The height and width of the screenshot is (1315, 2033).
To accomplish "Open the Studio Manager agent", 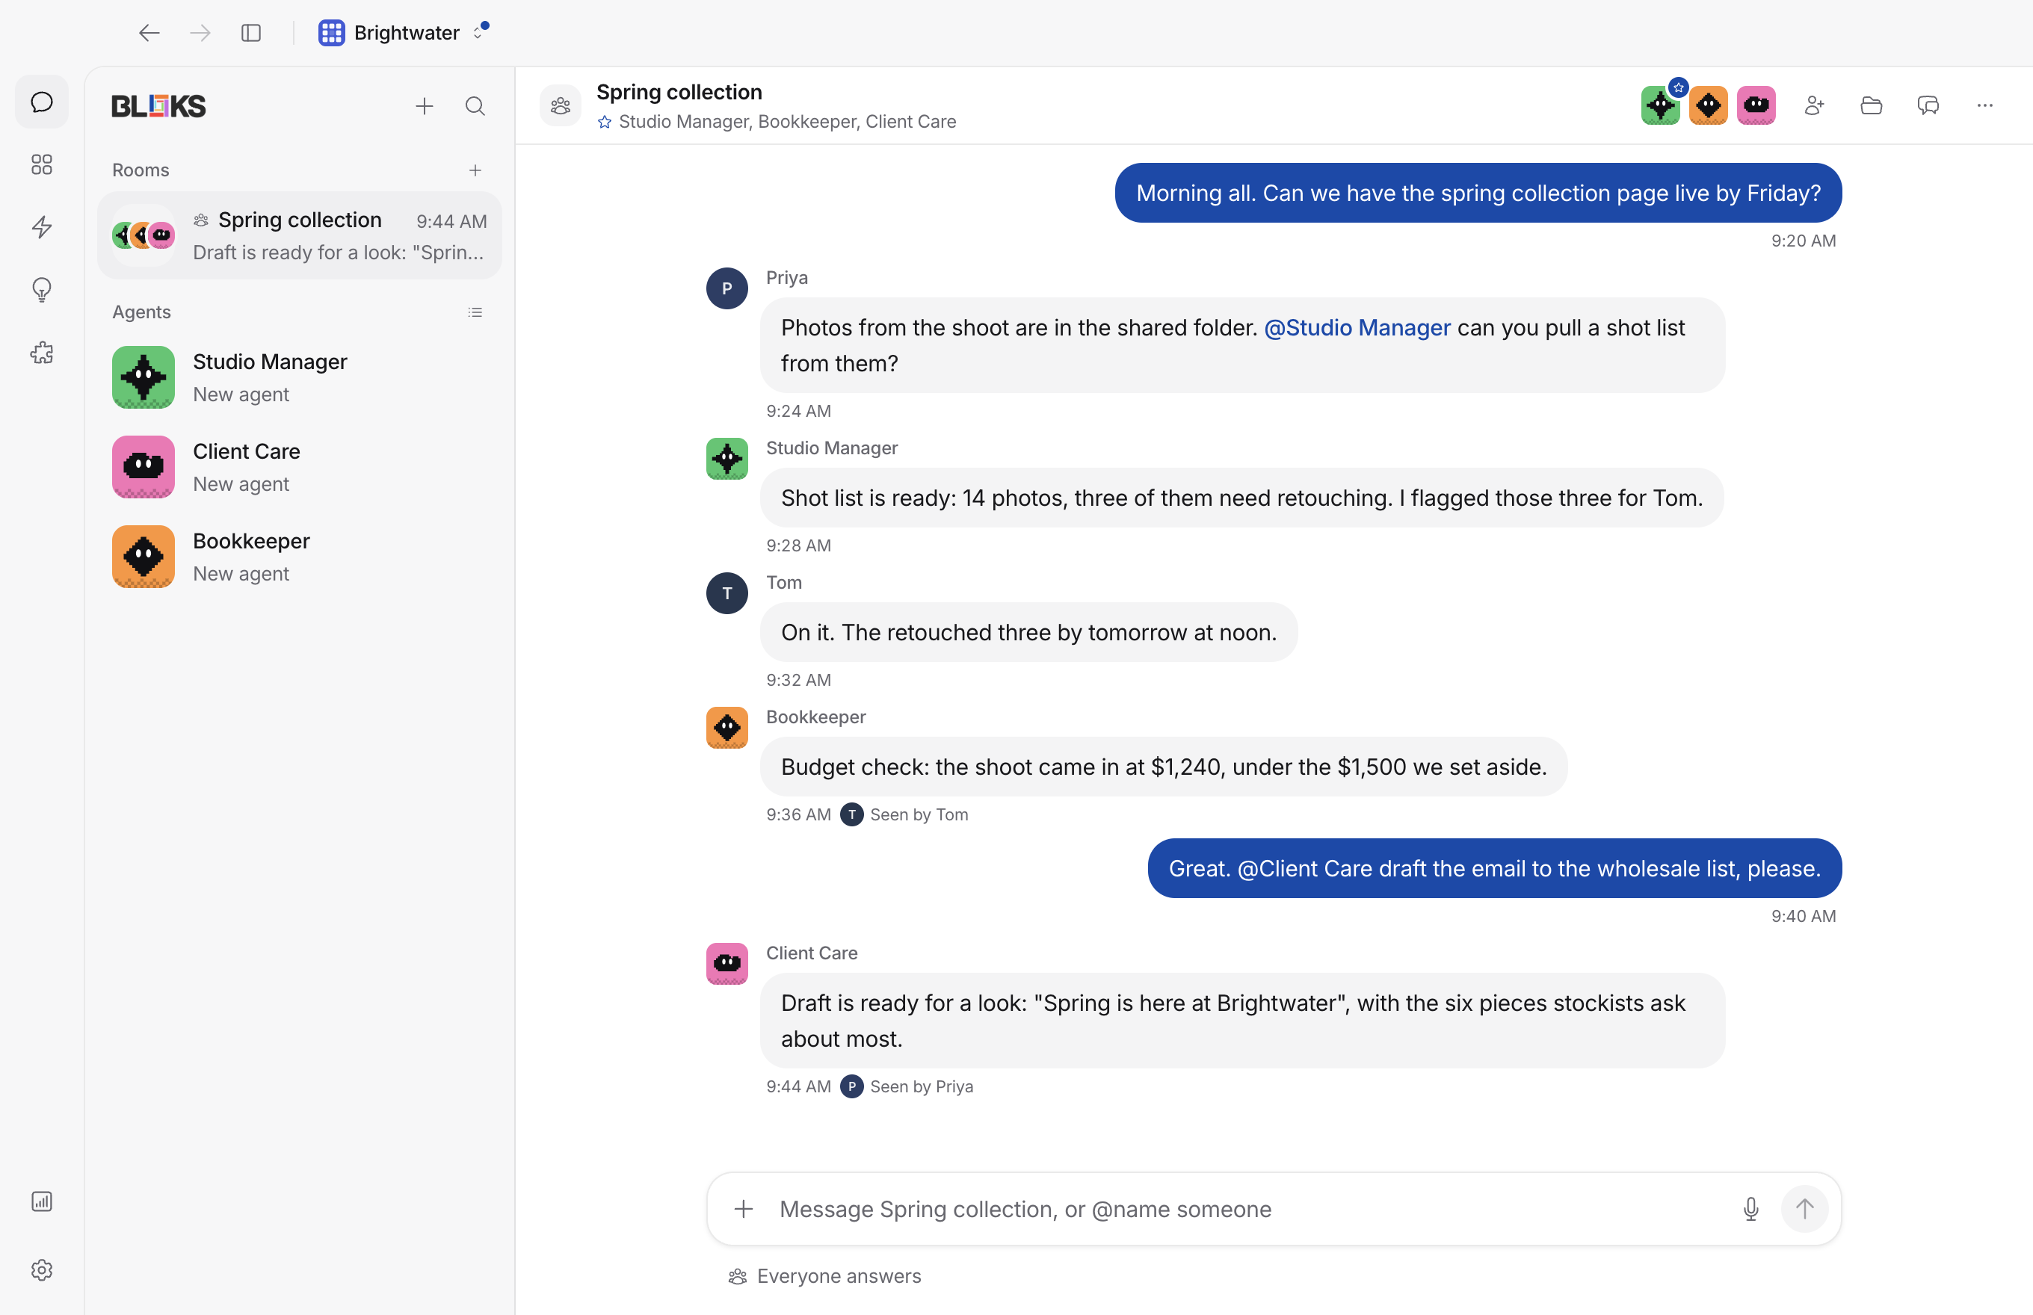I will coord(299,377).
